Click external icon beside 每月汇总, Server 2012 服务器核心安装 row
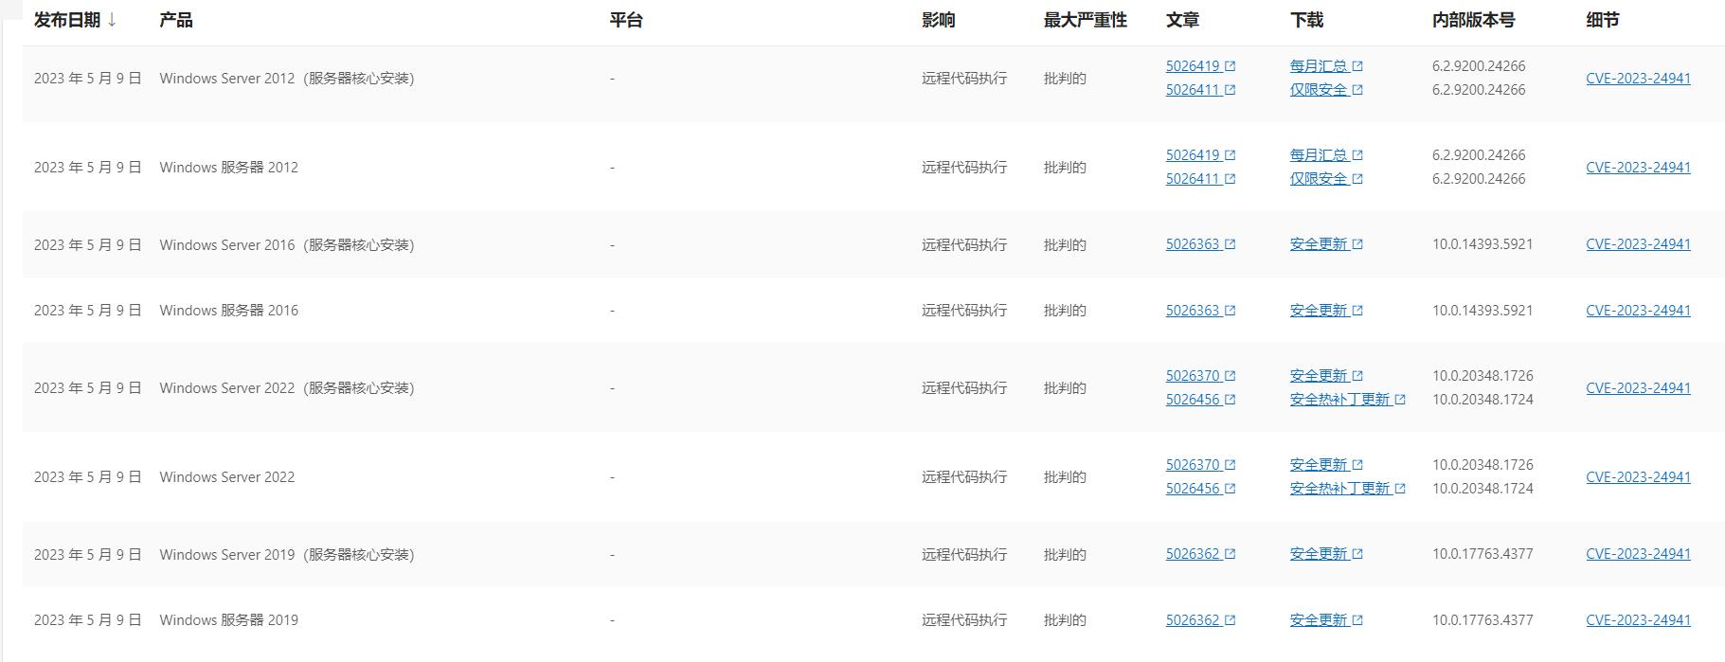 click(1357, 66)
